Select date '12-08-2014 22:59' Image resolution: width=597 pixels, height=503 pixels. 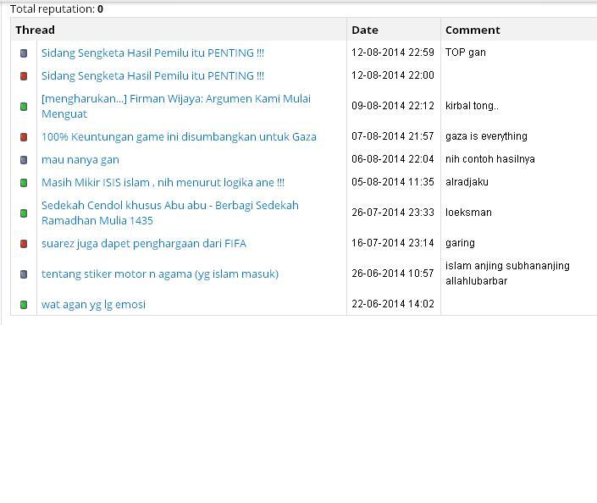tap(393, 53)
